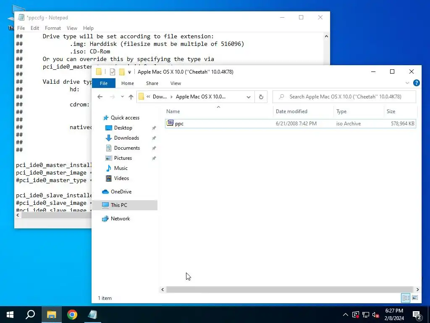This screenshot has height=323, width=430.
Task: Launch Google Chrome from taskbar
Action: point(72,315)
